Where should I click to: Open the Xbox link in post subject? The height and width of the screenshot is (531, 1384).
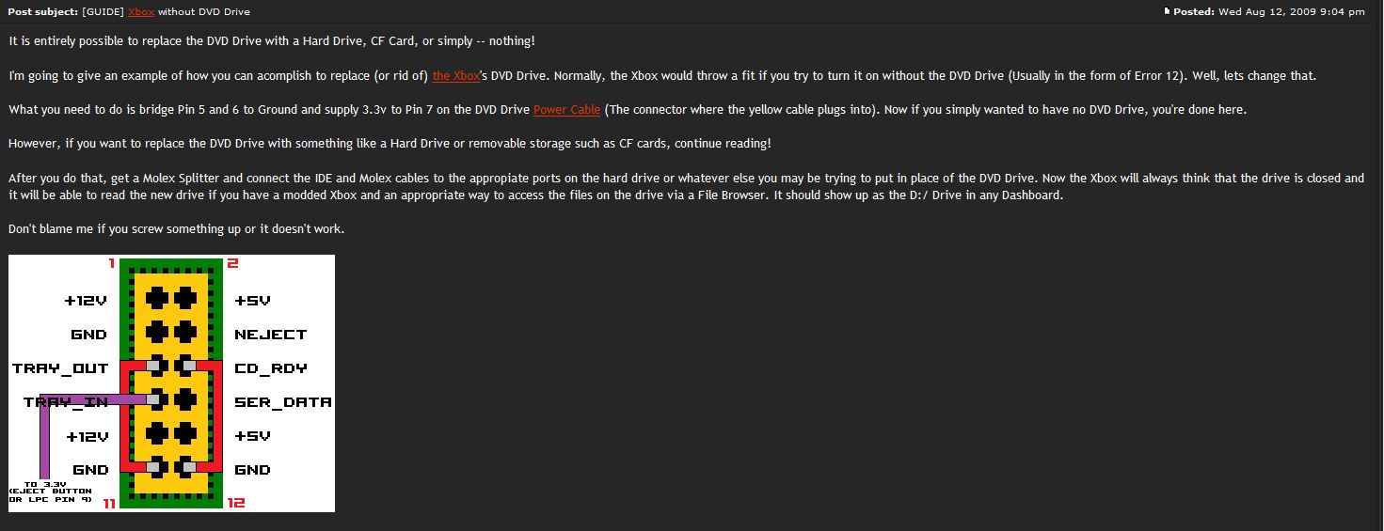141,11
